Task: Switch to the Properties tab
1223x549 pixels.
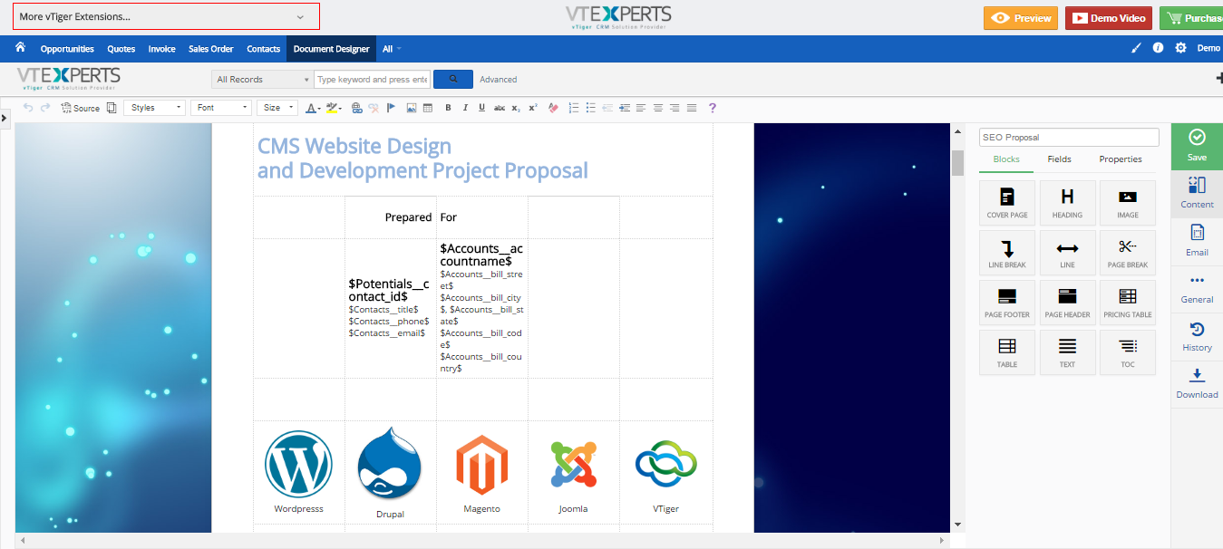Action: pyautogui.click(x=1121, y=159)
